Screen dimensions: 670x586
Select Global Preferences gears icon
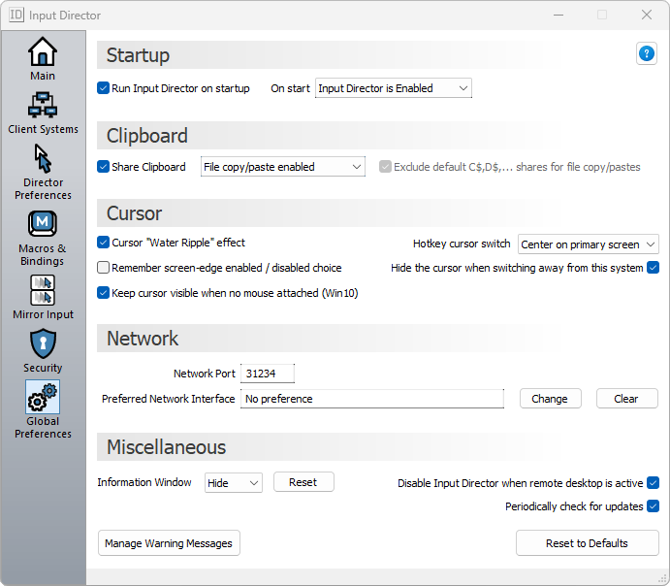(43, 397)
